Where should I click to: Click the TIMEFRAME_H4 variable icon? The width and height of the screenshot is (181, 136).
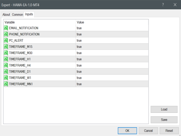[x=6, y=65]
